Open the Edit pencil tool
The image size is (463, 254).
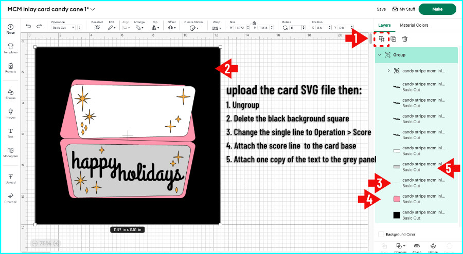pyautogui.click(x=111, y=28)
